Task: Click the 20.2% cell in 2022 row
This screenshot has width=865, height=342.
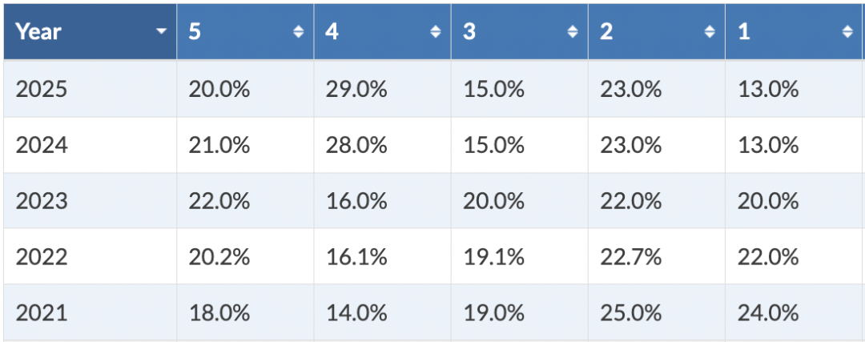Action: [219, 257]
